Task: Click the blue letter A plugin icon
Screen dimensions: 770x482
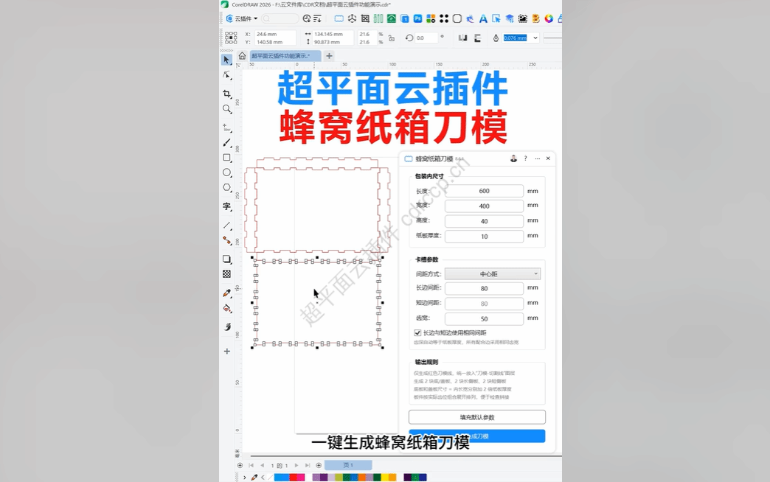Action: coord(483,18)
